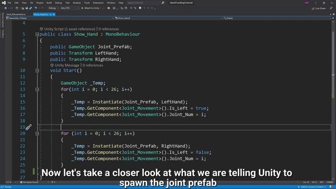Screen dimensions: 336x189
Task: Click MonoBehaviour in the class declaration
Action: (x=123, y=34)
